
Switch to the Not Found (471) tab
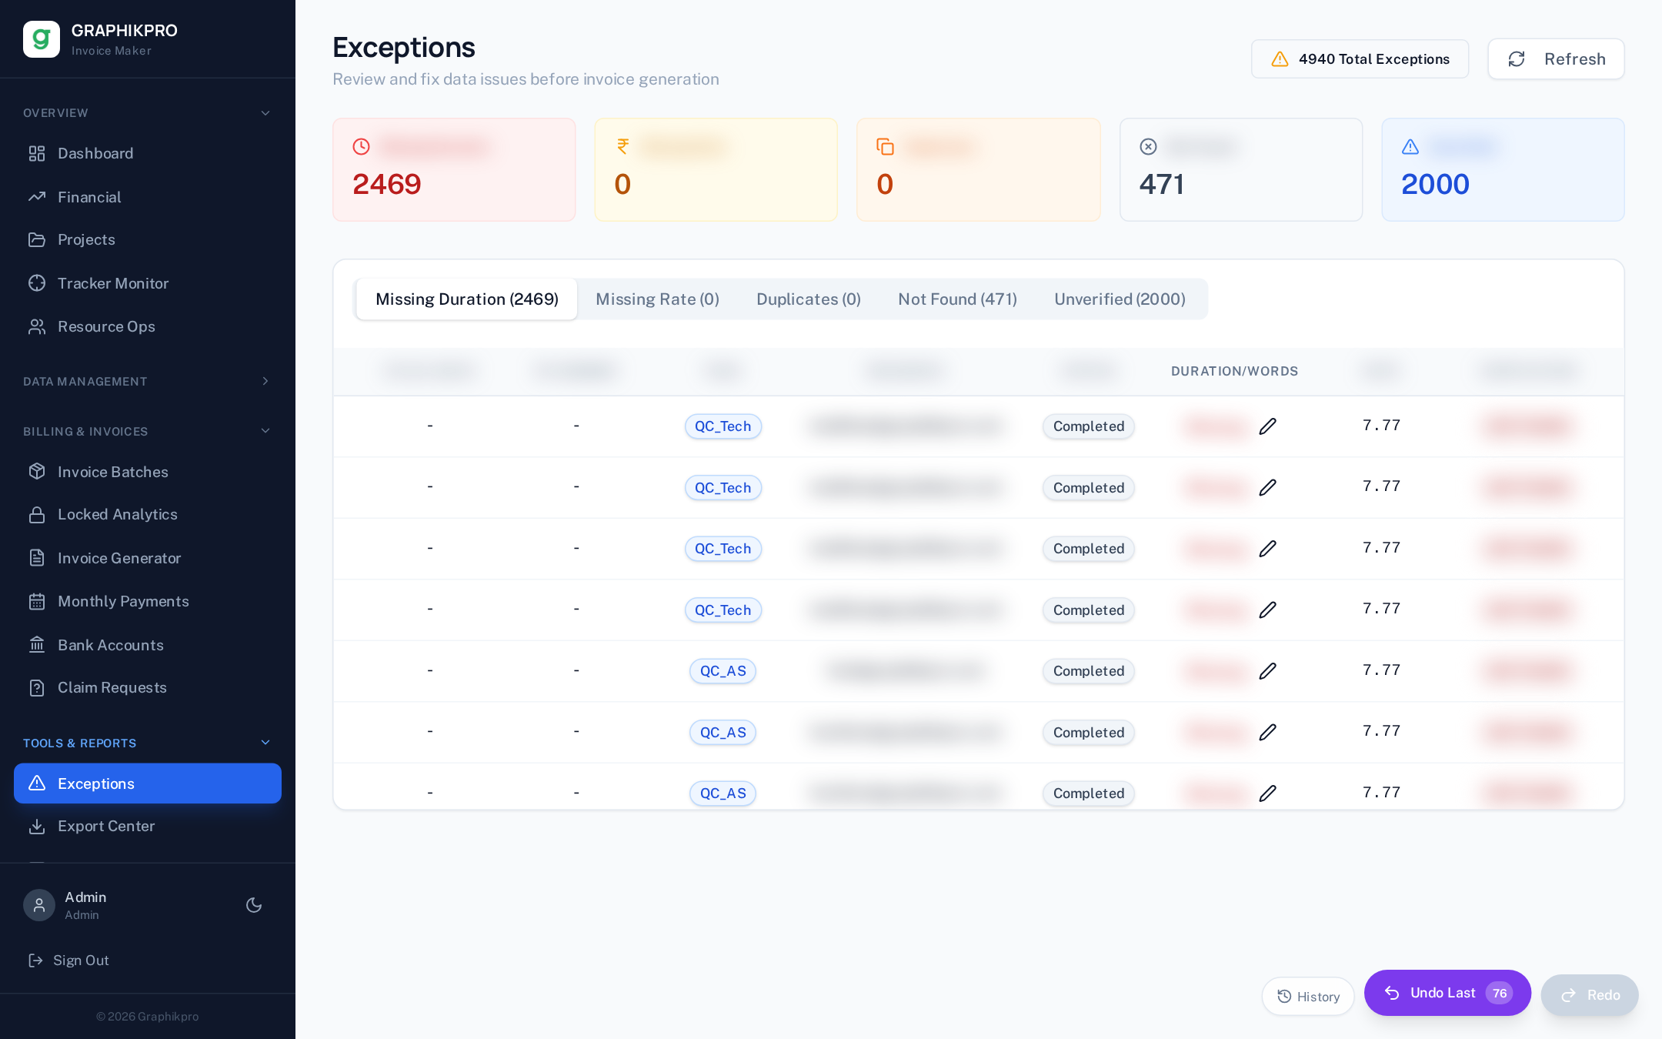point(957,299)
